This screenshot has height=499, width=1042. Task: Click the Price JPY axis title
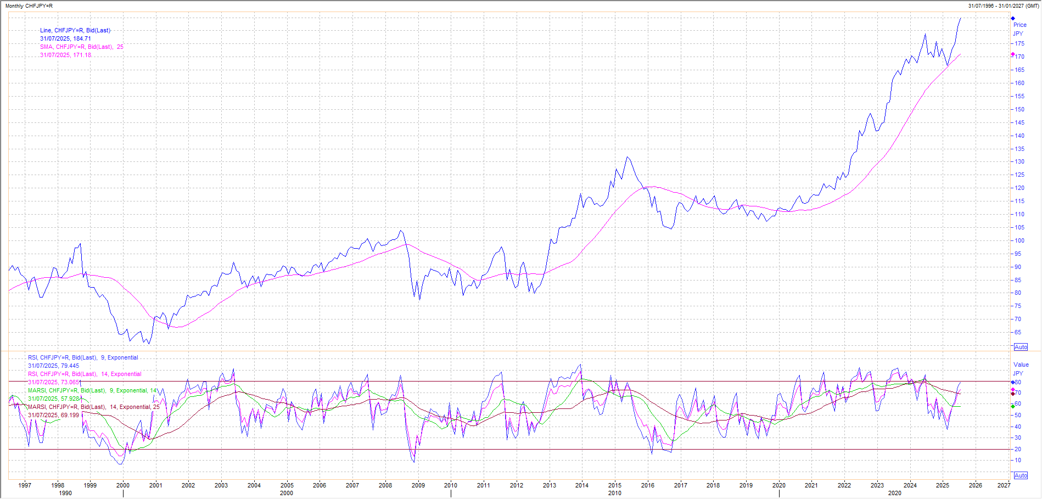pos(1019,25)
